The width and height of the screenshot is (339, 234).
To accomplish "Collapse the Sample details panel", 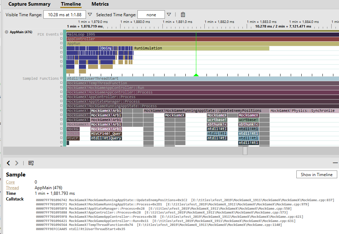I will point(335,163).
